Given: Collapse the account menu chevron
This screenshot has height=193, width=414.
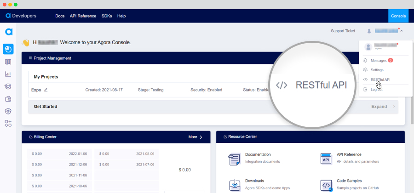Looking at the screenshot, I should pyautogui.click(x=402, y=31).
